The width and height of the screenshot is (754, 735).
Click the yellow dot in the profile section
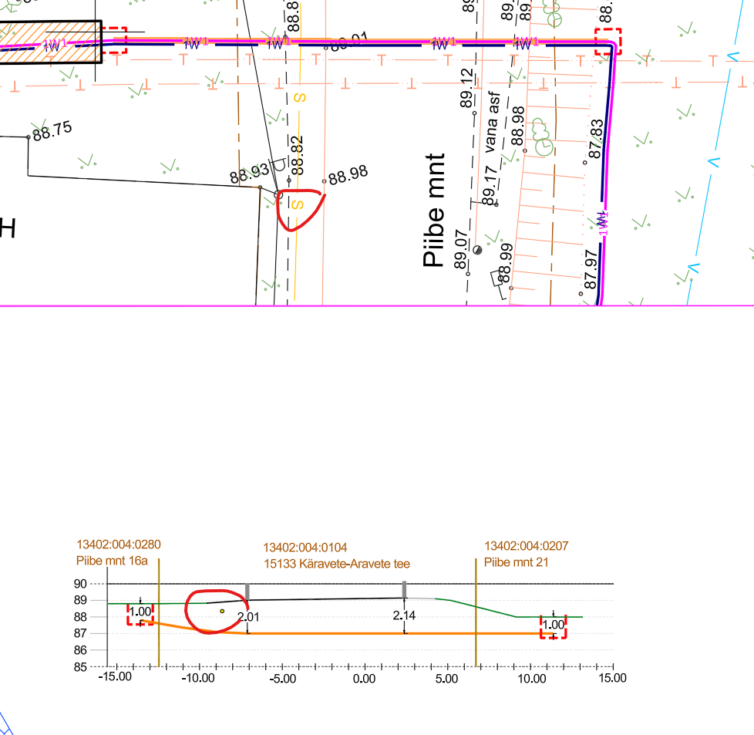[x=222, y=611]
